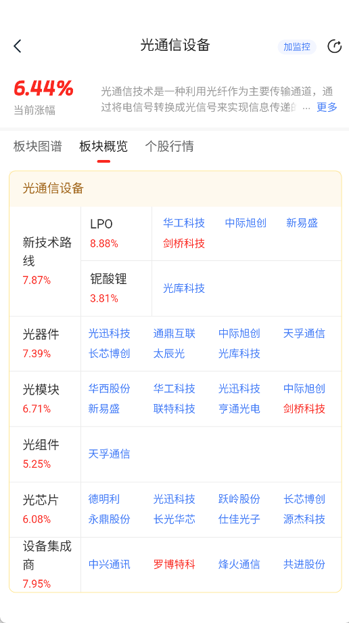The width and height of the screenshot is (349, 623).
Task: Click the refresh icon at top right
Action: coord(334,47)
